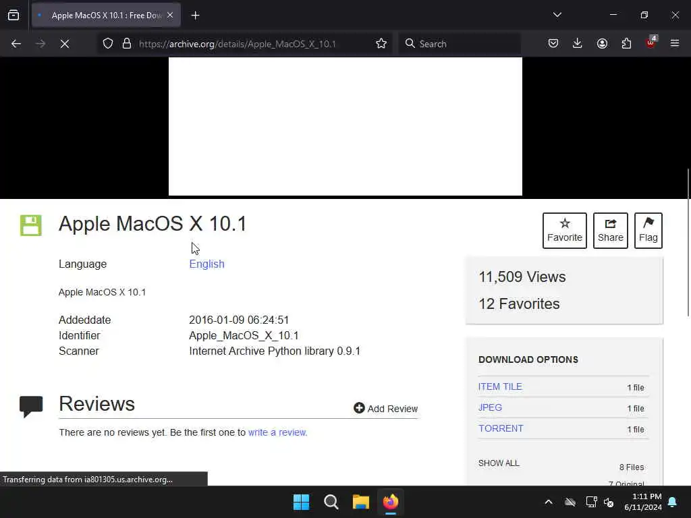The height and width of the screenshot is (518, 691).
Task: Go forward with the forward arrow
Action: pos(40,44)
